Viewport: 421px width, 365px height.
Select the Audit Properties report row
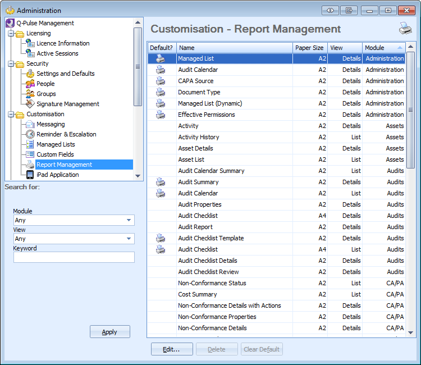pos(277,204)
